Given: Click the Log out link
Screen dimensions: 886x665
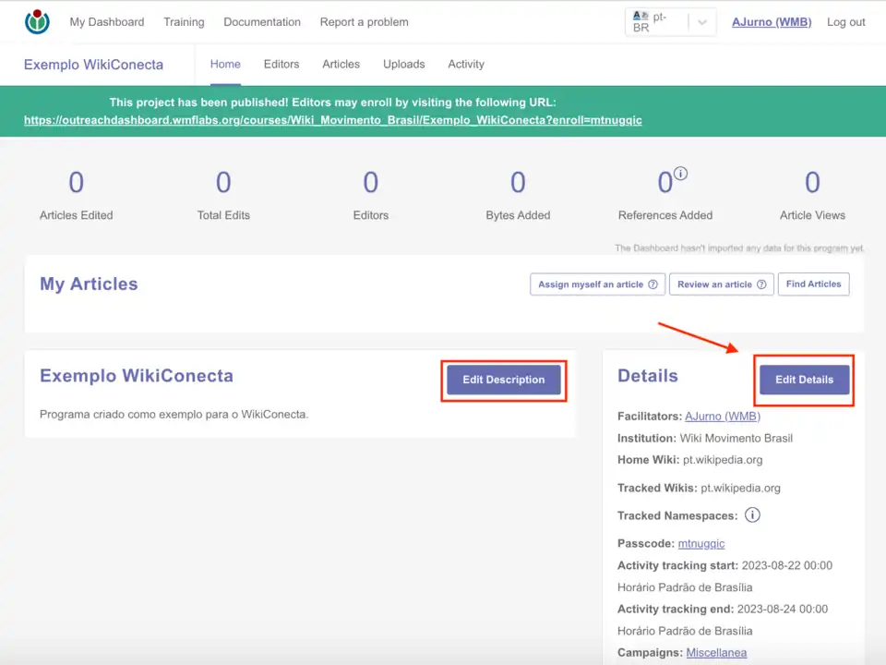Looking at the screenshot, I should [x=845, y=22].
